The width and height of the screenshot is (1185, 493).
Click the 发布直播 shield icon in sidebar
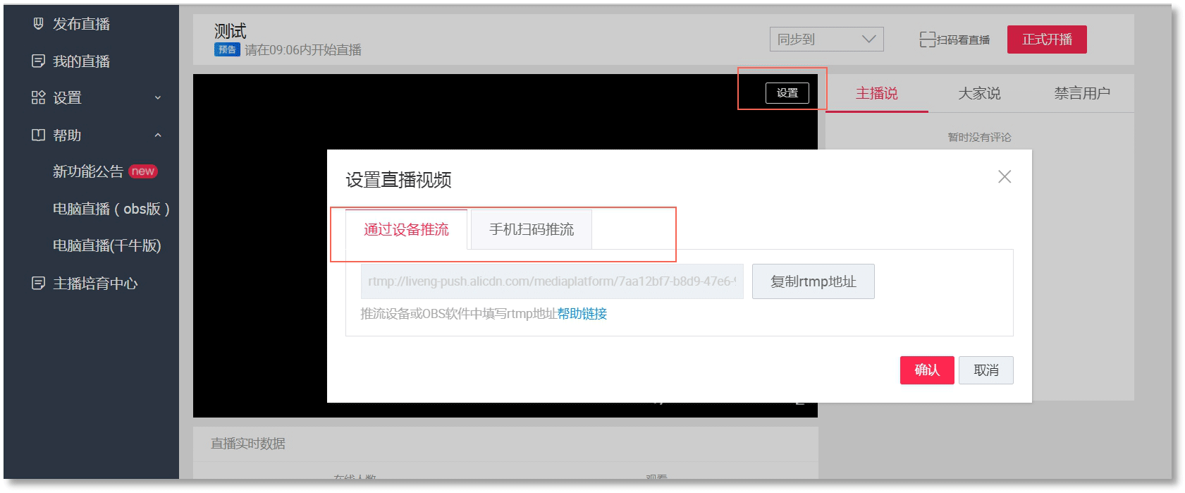(38, 24)
